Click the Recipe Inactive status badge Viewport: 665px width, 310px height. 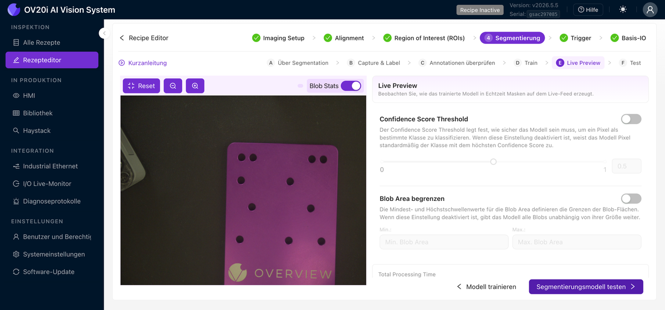click(x=480, y=10)
